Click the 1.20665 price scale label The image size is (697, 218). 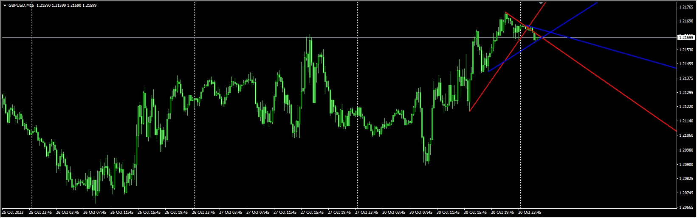[x=686, y=207]
